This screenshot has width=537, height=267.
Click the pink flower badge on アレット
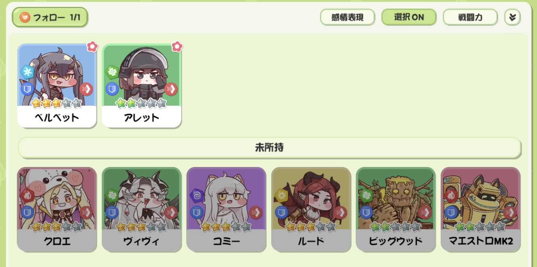point(177,46)
